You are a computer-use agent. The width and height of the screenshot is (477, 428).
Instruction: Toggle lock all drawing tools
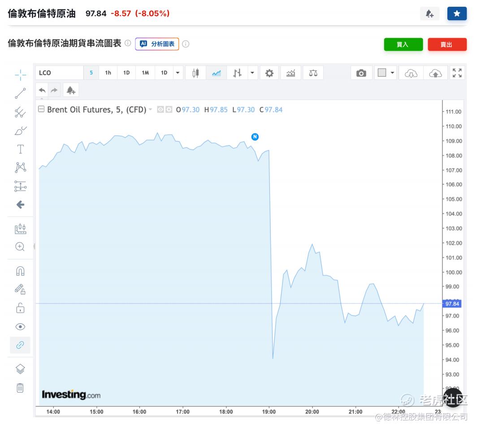(x=20, y=308)
